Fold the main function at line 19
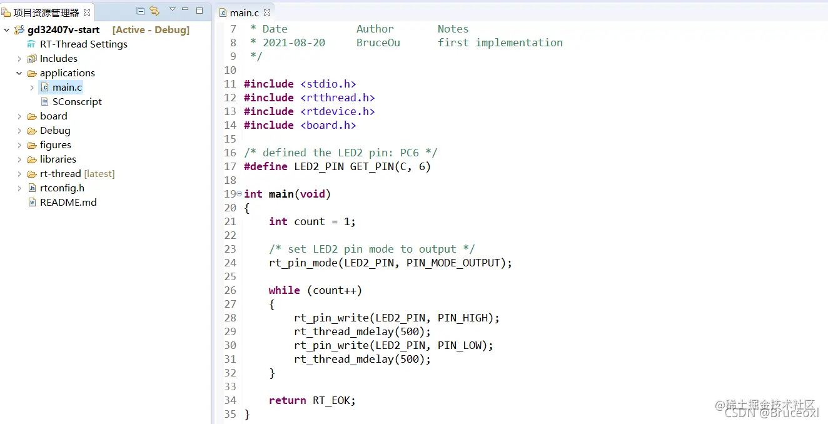This screenshot has height=424, width=828. [240, 194]
